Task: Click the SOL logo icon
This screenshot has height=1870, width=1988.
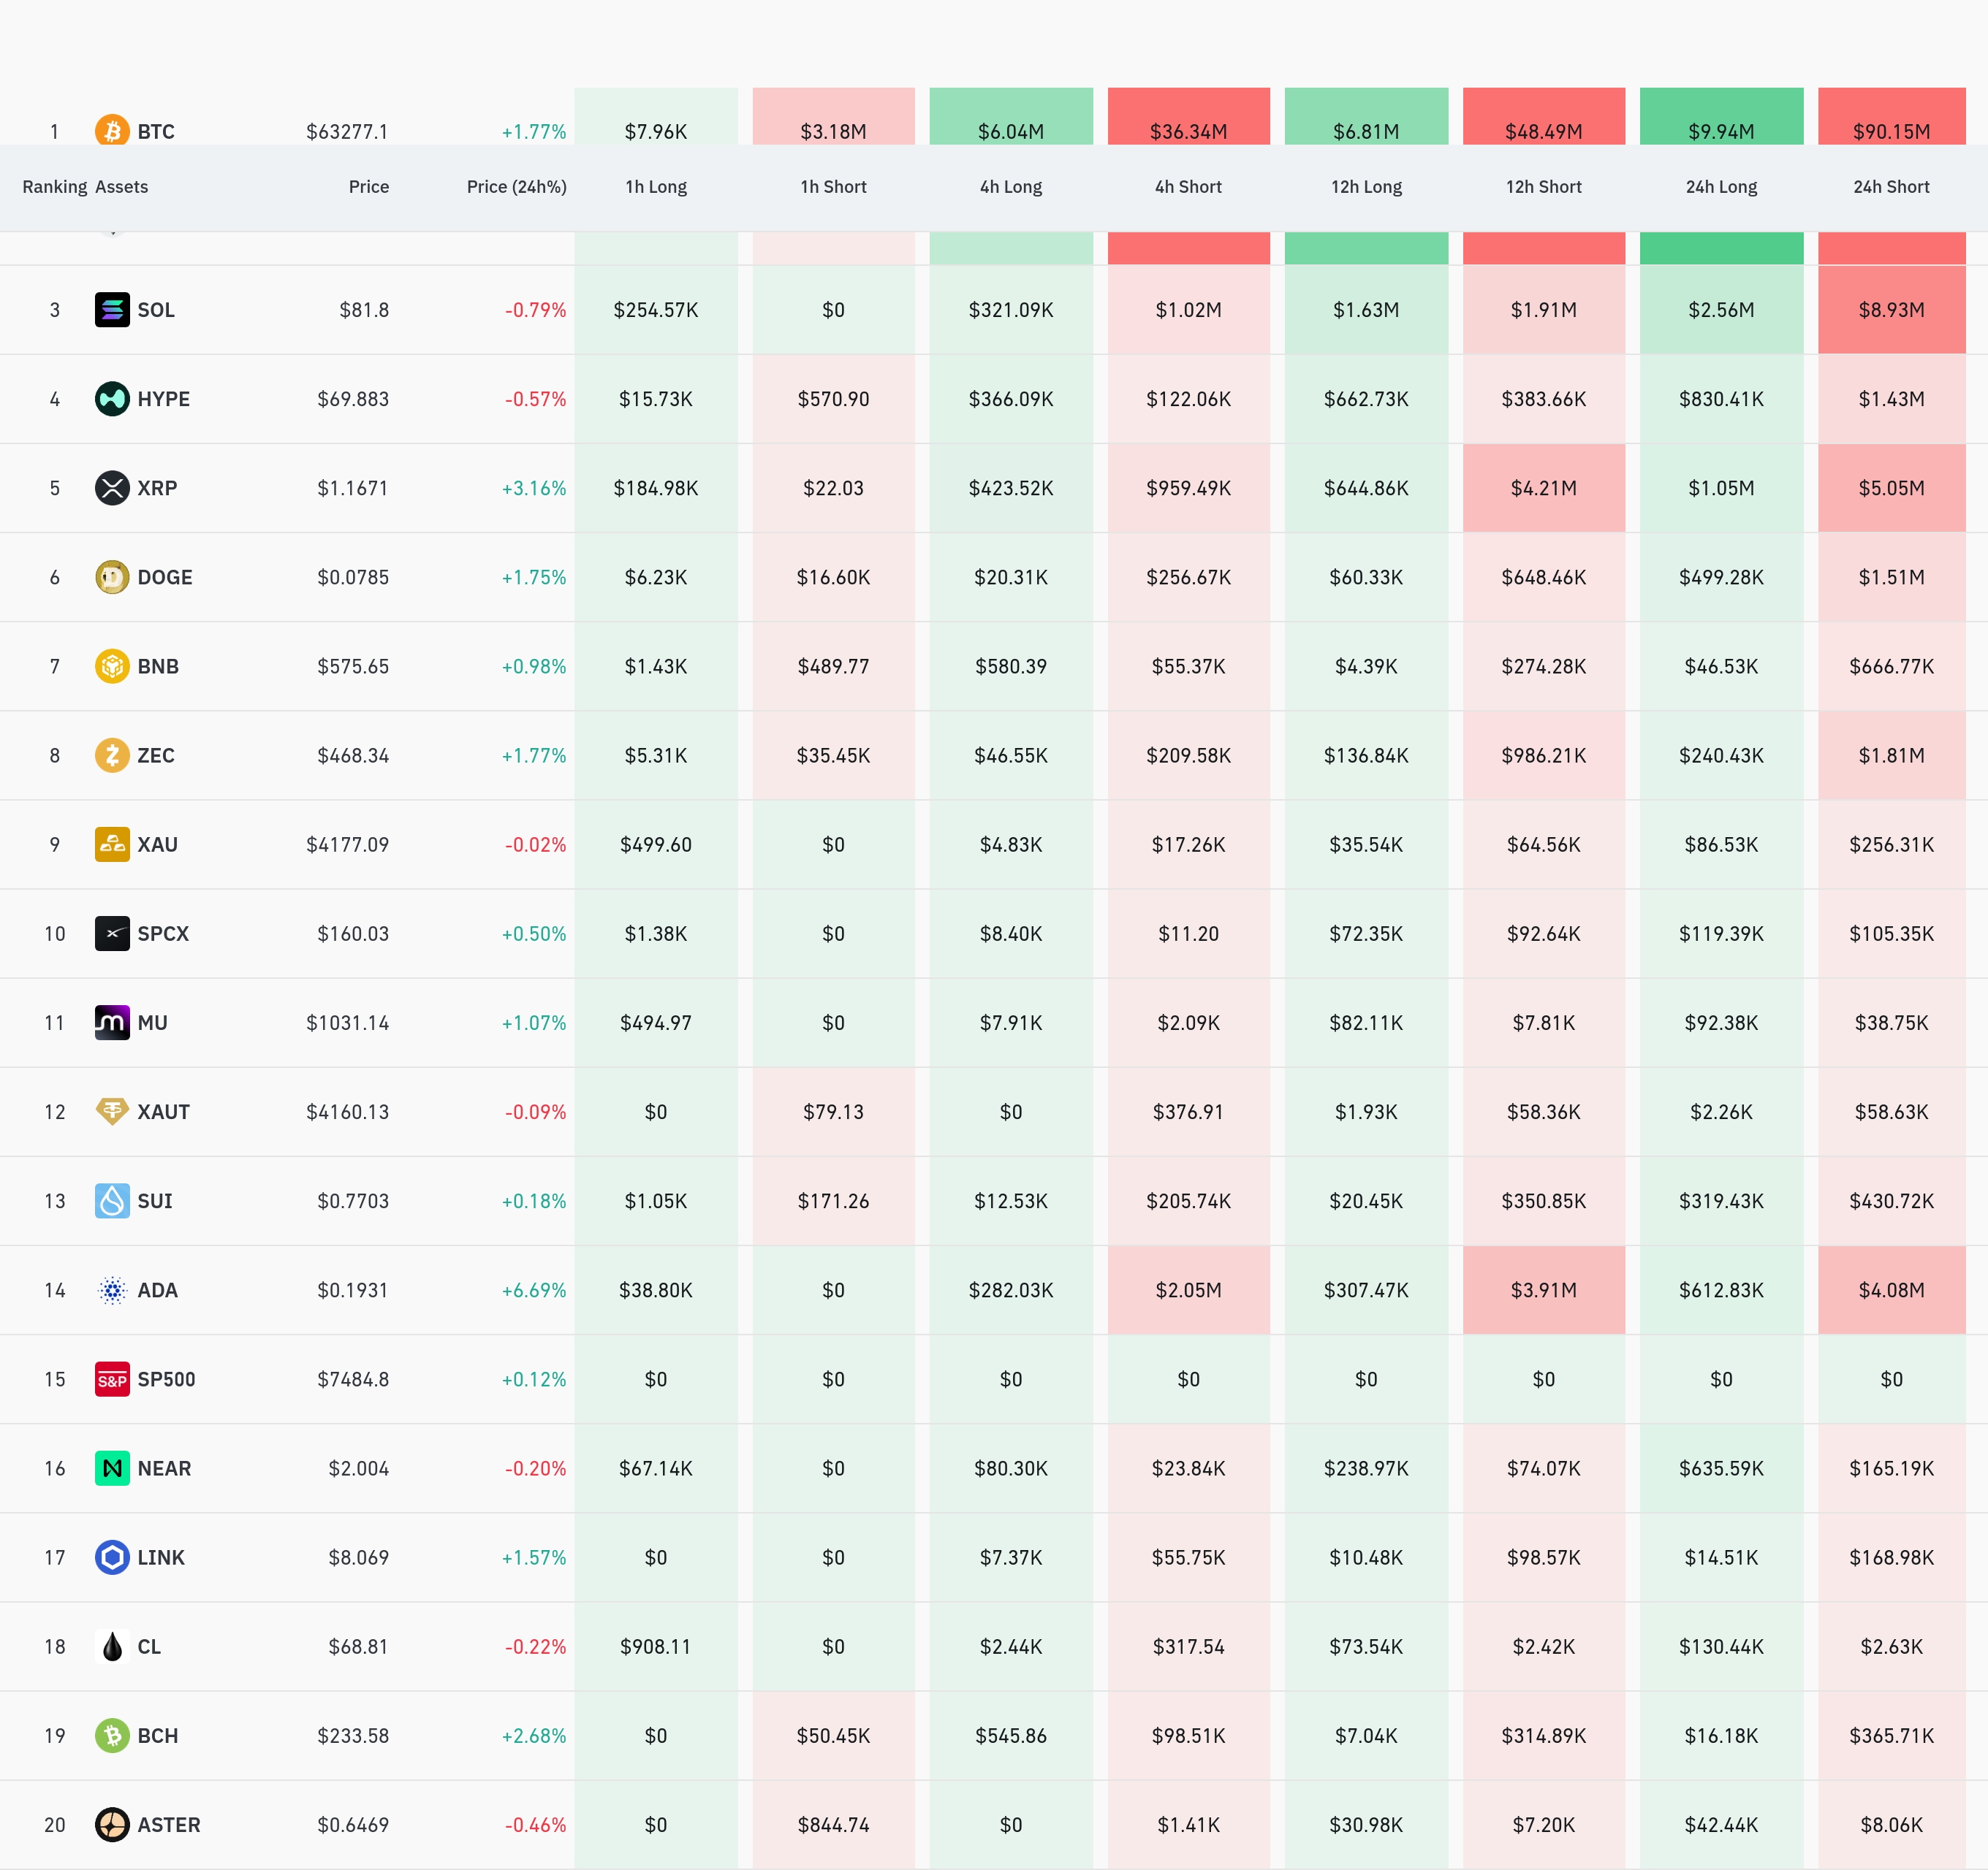Action: [112, 310]
